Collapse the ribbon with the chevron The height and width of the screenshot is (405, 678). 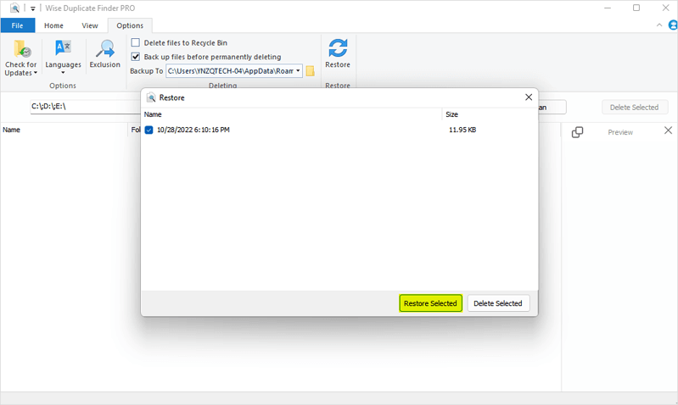pyautogui.click(x=659, y=25)
